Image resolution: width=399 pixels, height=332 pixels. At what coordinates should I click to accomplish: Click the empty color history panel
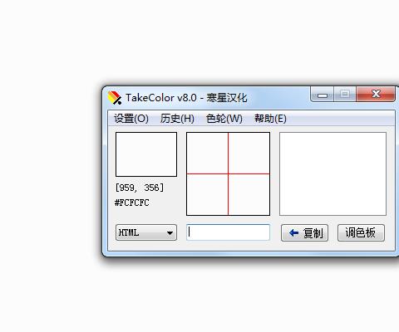(x=332, y=173)
